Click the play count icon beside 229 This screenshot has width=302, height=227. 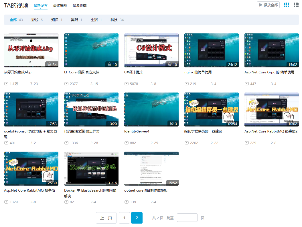pos(247,143)
